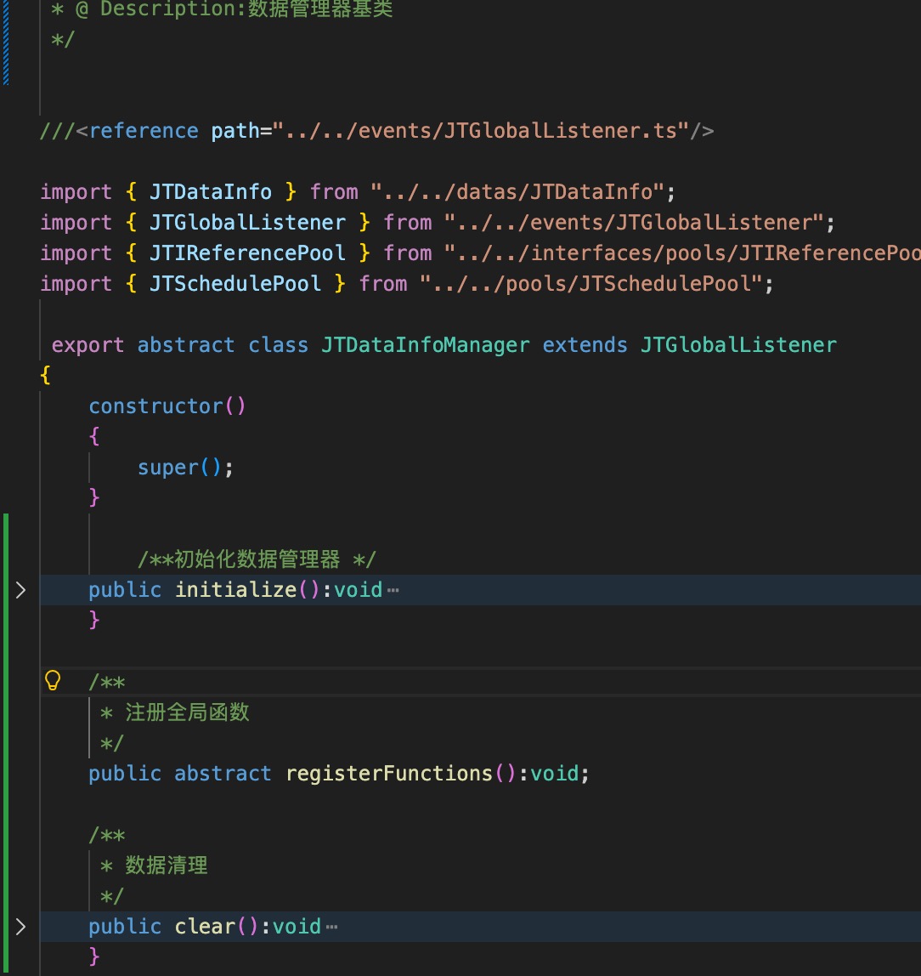Image resolution: width=921 pixels, height=976 pixels.
Task: Click the initialize method name
Action: pyautogui.click(x=235, y=589)
